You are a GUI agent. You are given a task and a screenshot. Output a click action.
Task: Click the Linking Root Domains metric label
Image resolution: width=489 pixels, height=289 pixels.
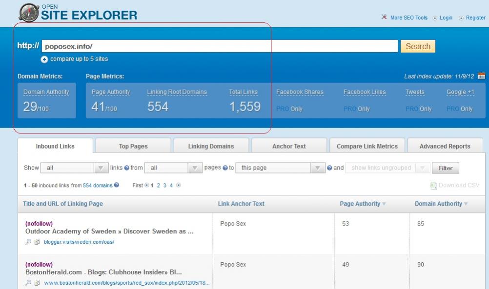click(177, 92)
